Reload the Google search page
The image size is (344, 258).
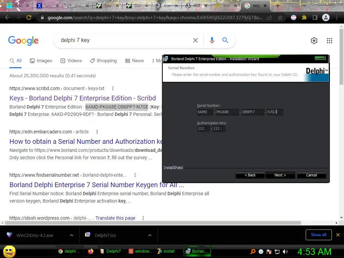click(29, 17)
